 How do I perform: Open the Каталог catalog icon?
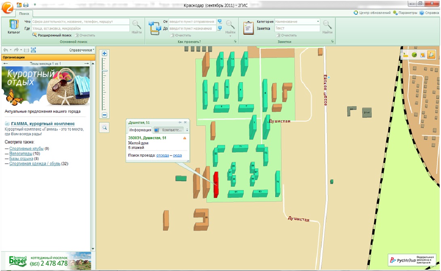pos(13,27)
